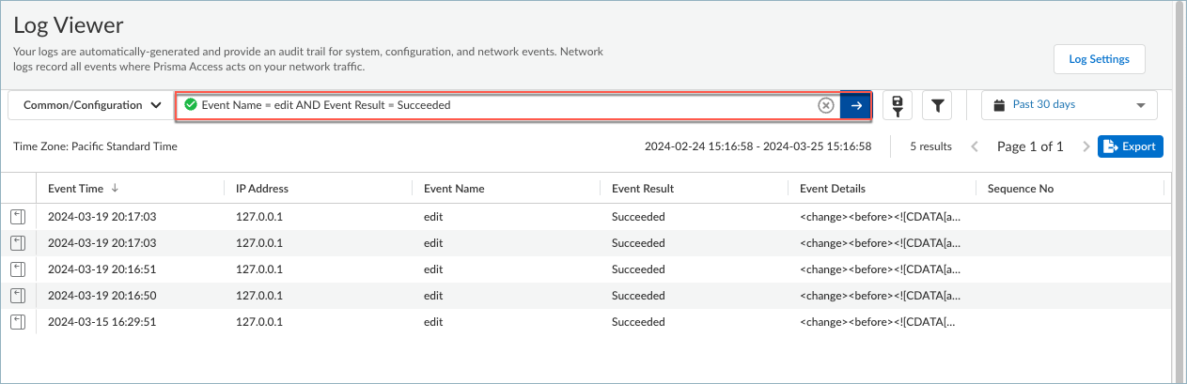Viewport: 1187px width, 384px height.
Task: Export the log results
Action: pos(1130,146)
